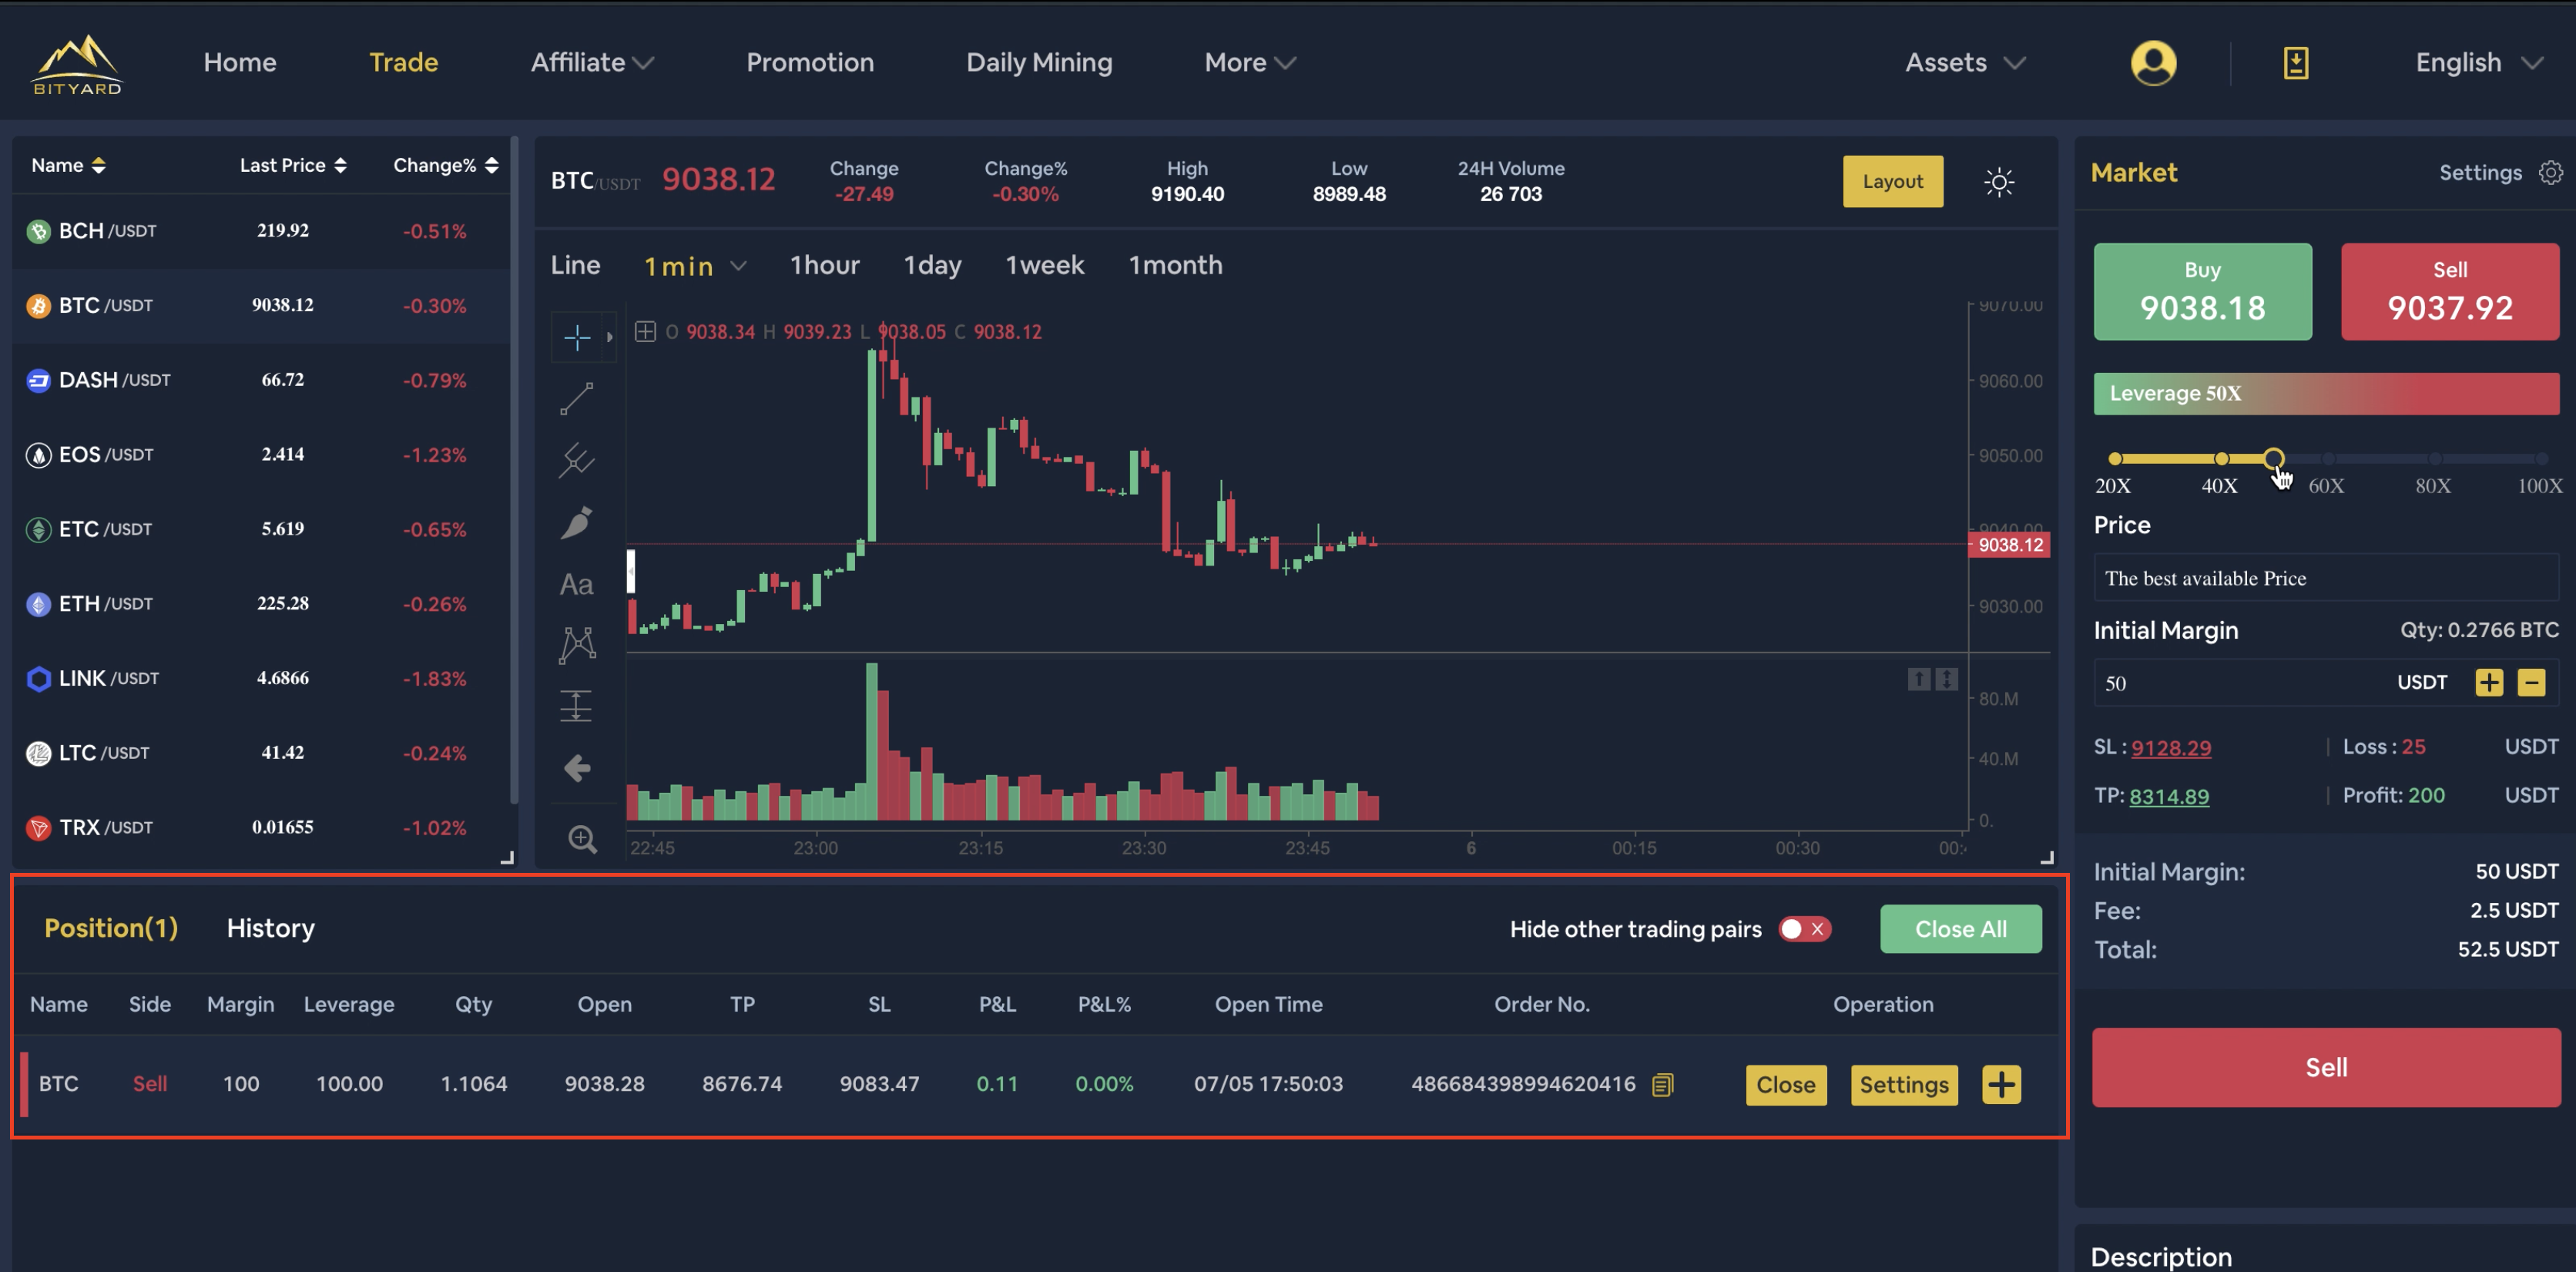
Task: Open user profile avatar icon
Action: 2152,63
